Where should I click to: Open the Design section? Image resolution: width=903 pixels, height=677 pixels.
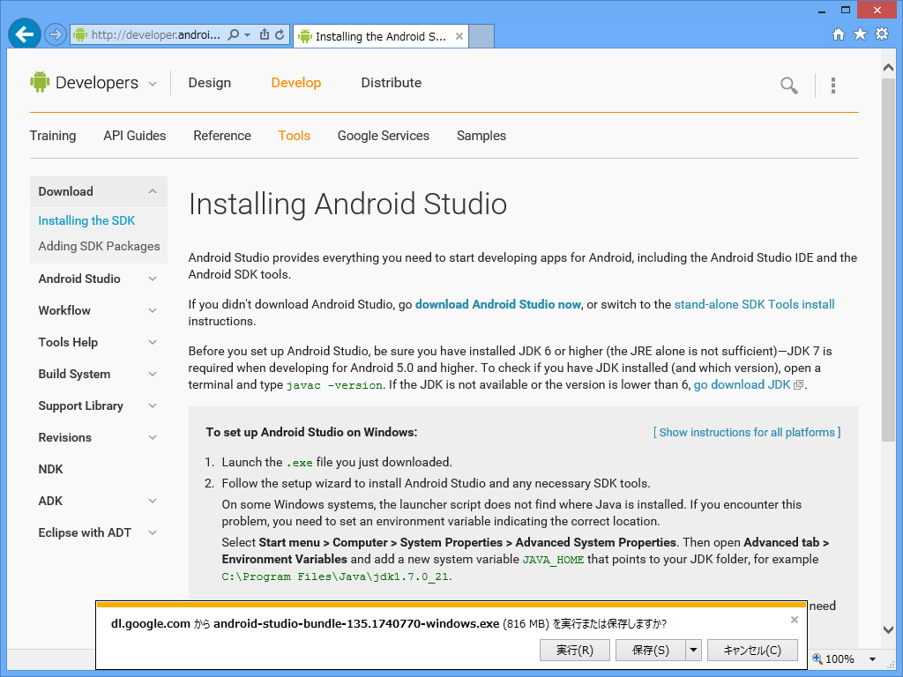(210, 83)
